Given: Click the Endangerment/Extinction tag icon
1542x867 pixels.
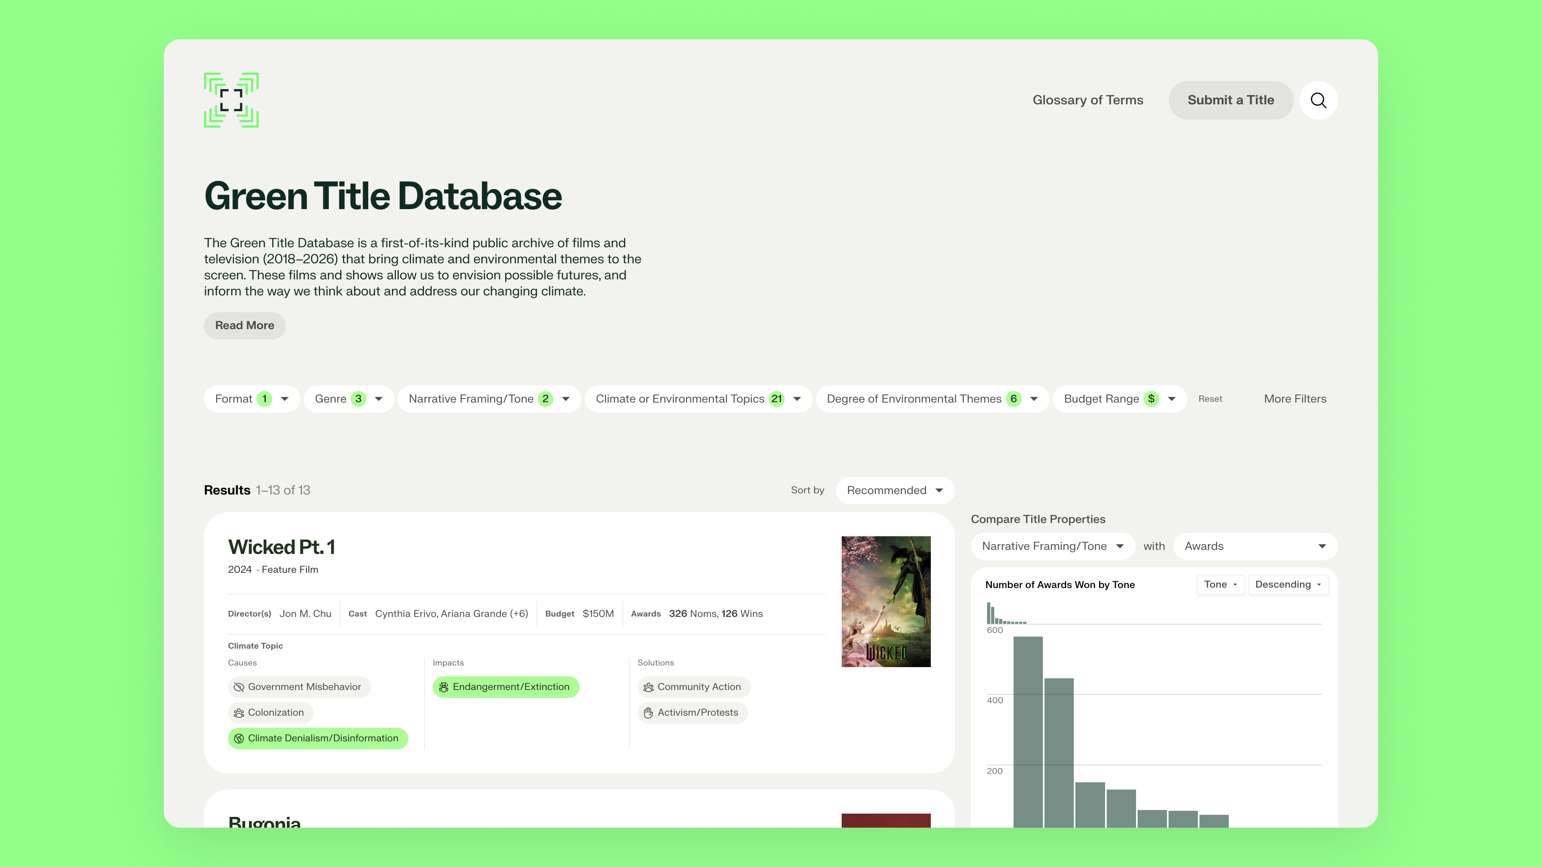Looking at the screenshot, I should [x=444, y=687].
